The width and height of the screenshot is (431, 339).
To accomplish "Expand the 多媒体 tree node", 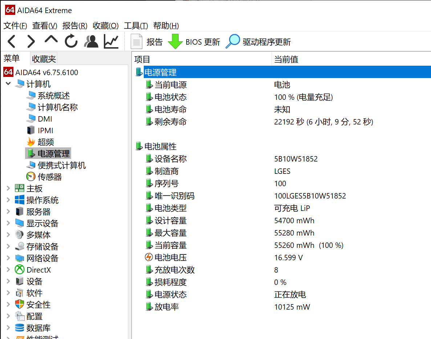I will (8, 235).
